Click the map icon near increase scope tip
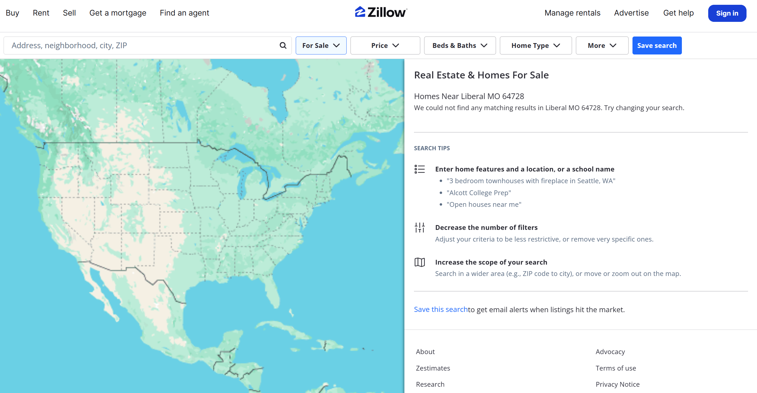Screen dimensions: 757x393 coord(420,262)
